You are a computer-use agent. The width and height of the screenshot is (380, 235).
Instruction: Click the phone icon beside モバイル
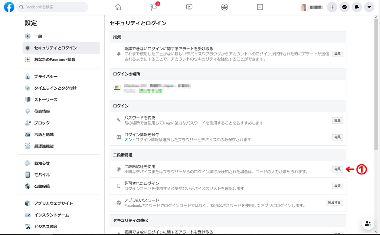(x=27, y=175)
